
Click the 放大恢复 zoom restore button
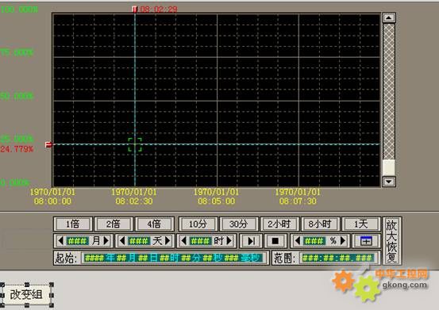(391, 241)
